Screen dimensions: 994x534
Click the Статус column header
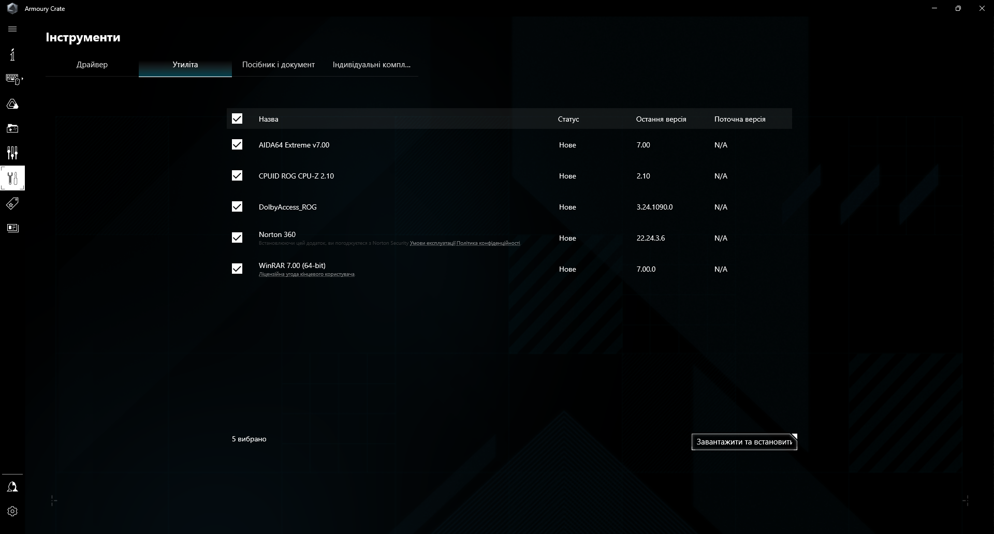(568, 119)
